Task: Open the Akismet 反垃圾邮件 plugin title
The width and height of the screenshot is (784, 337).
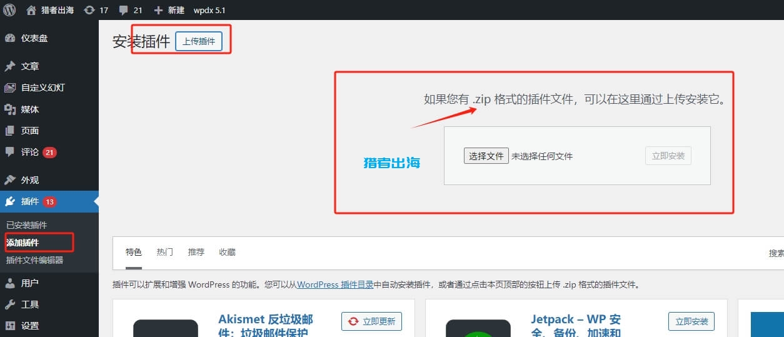Action: click(x=266, y=325)
